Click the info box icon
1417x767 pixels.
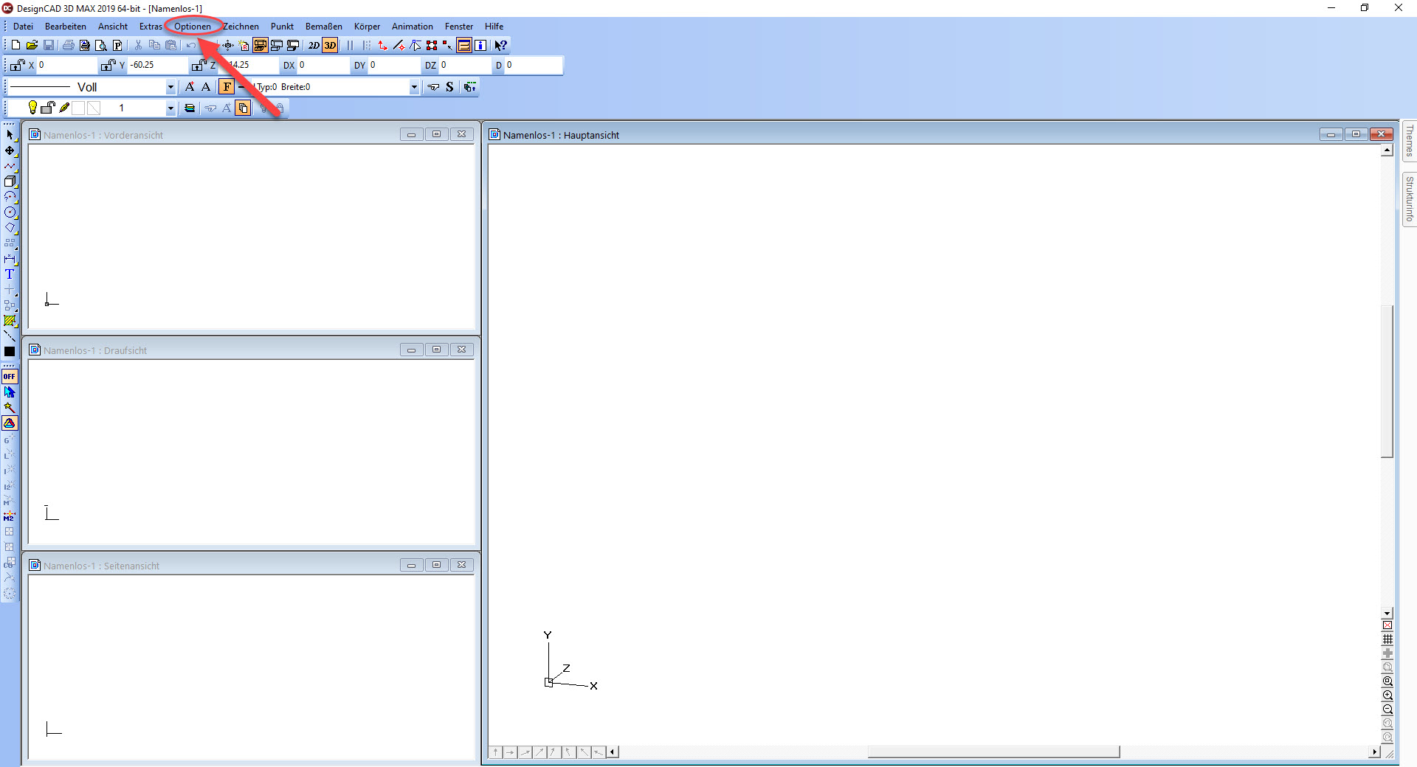pos(480,45)
